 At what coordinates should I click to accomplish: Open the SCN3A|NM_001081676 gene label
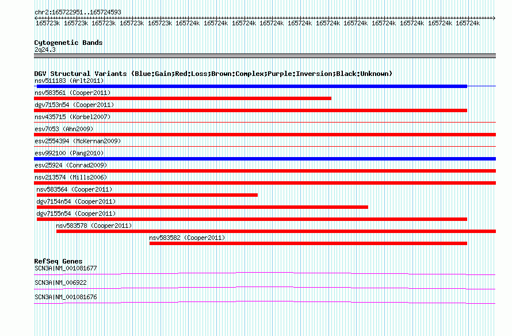point(66,297)
